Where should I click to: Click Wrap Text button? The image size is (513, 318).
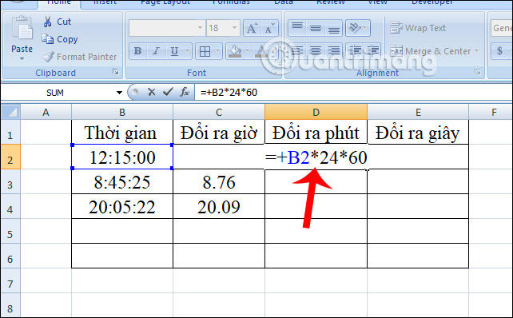click(x=418, y=28)
